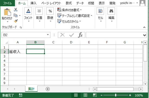Click the vertical scrollbar thumb
149x98 pixels.
[145, 53]
